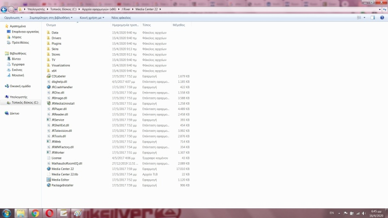Open recent locations dropdown near Back button
The height and width of the screenshot is (218, 388).
16,9
